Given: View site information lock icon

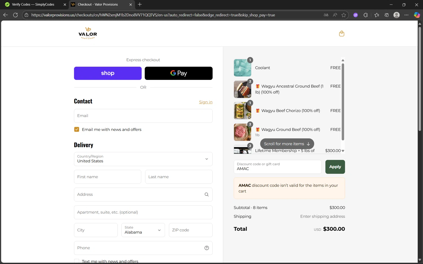Looking at the screenshot, I should tap(27, 15).
